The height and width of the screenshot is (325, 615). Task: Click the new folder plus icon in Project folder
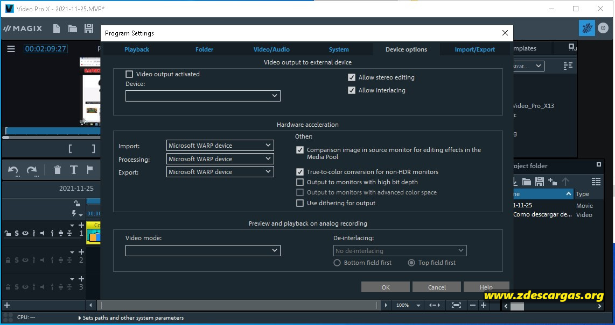(553, 182)
